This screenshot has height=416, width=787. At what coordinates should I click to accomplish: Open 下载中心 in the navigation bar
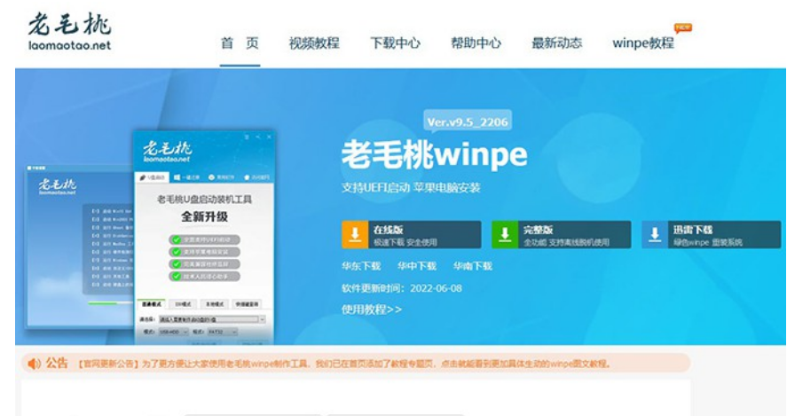coord(395,43)
